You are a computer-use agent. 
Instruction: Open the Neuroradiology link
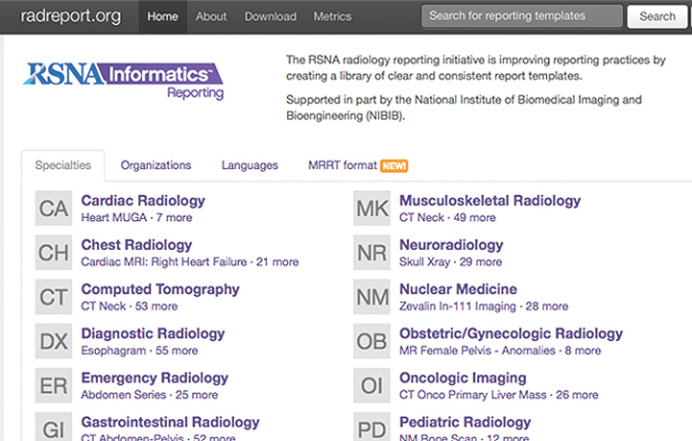[x=451, y=245]
